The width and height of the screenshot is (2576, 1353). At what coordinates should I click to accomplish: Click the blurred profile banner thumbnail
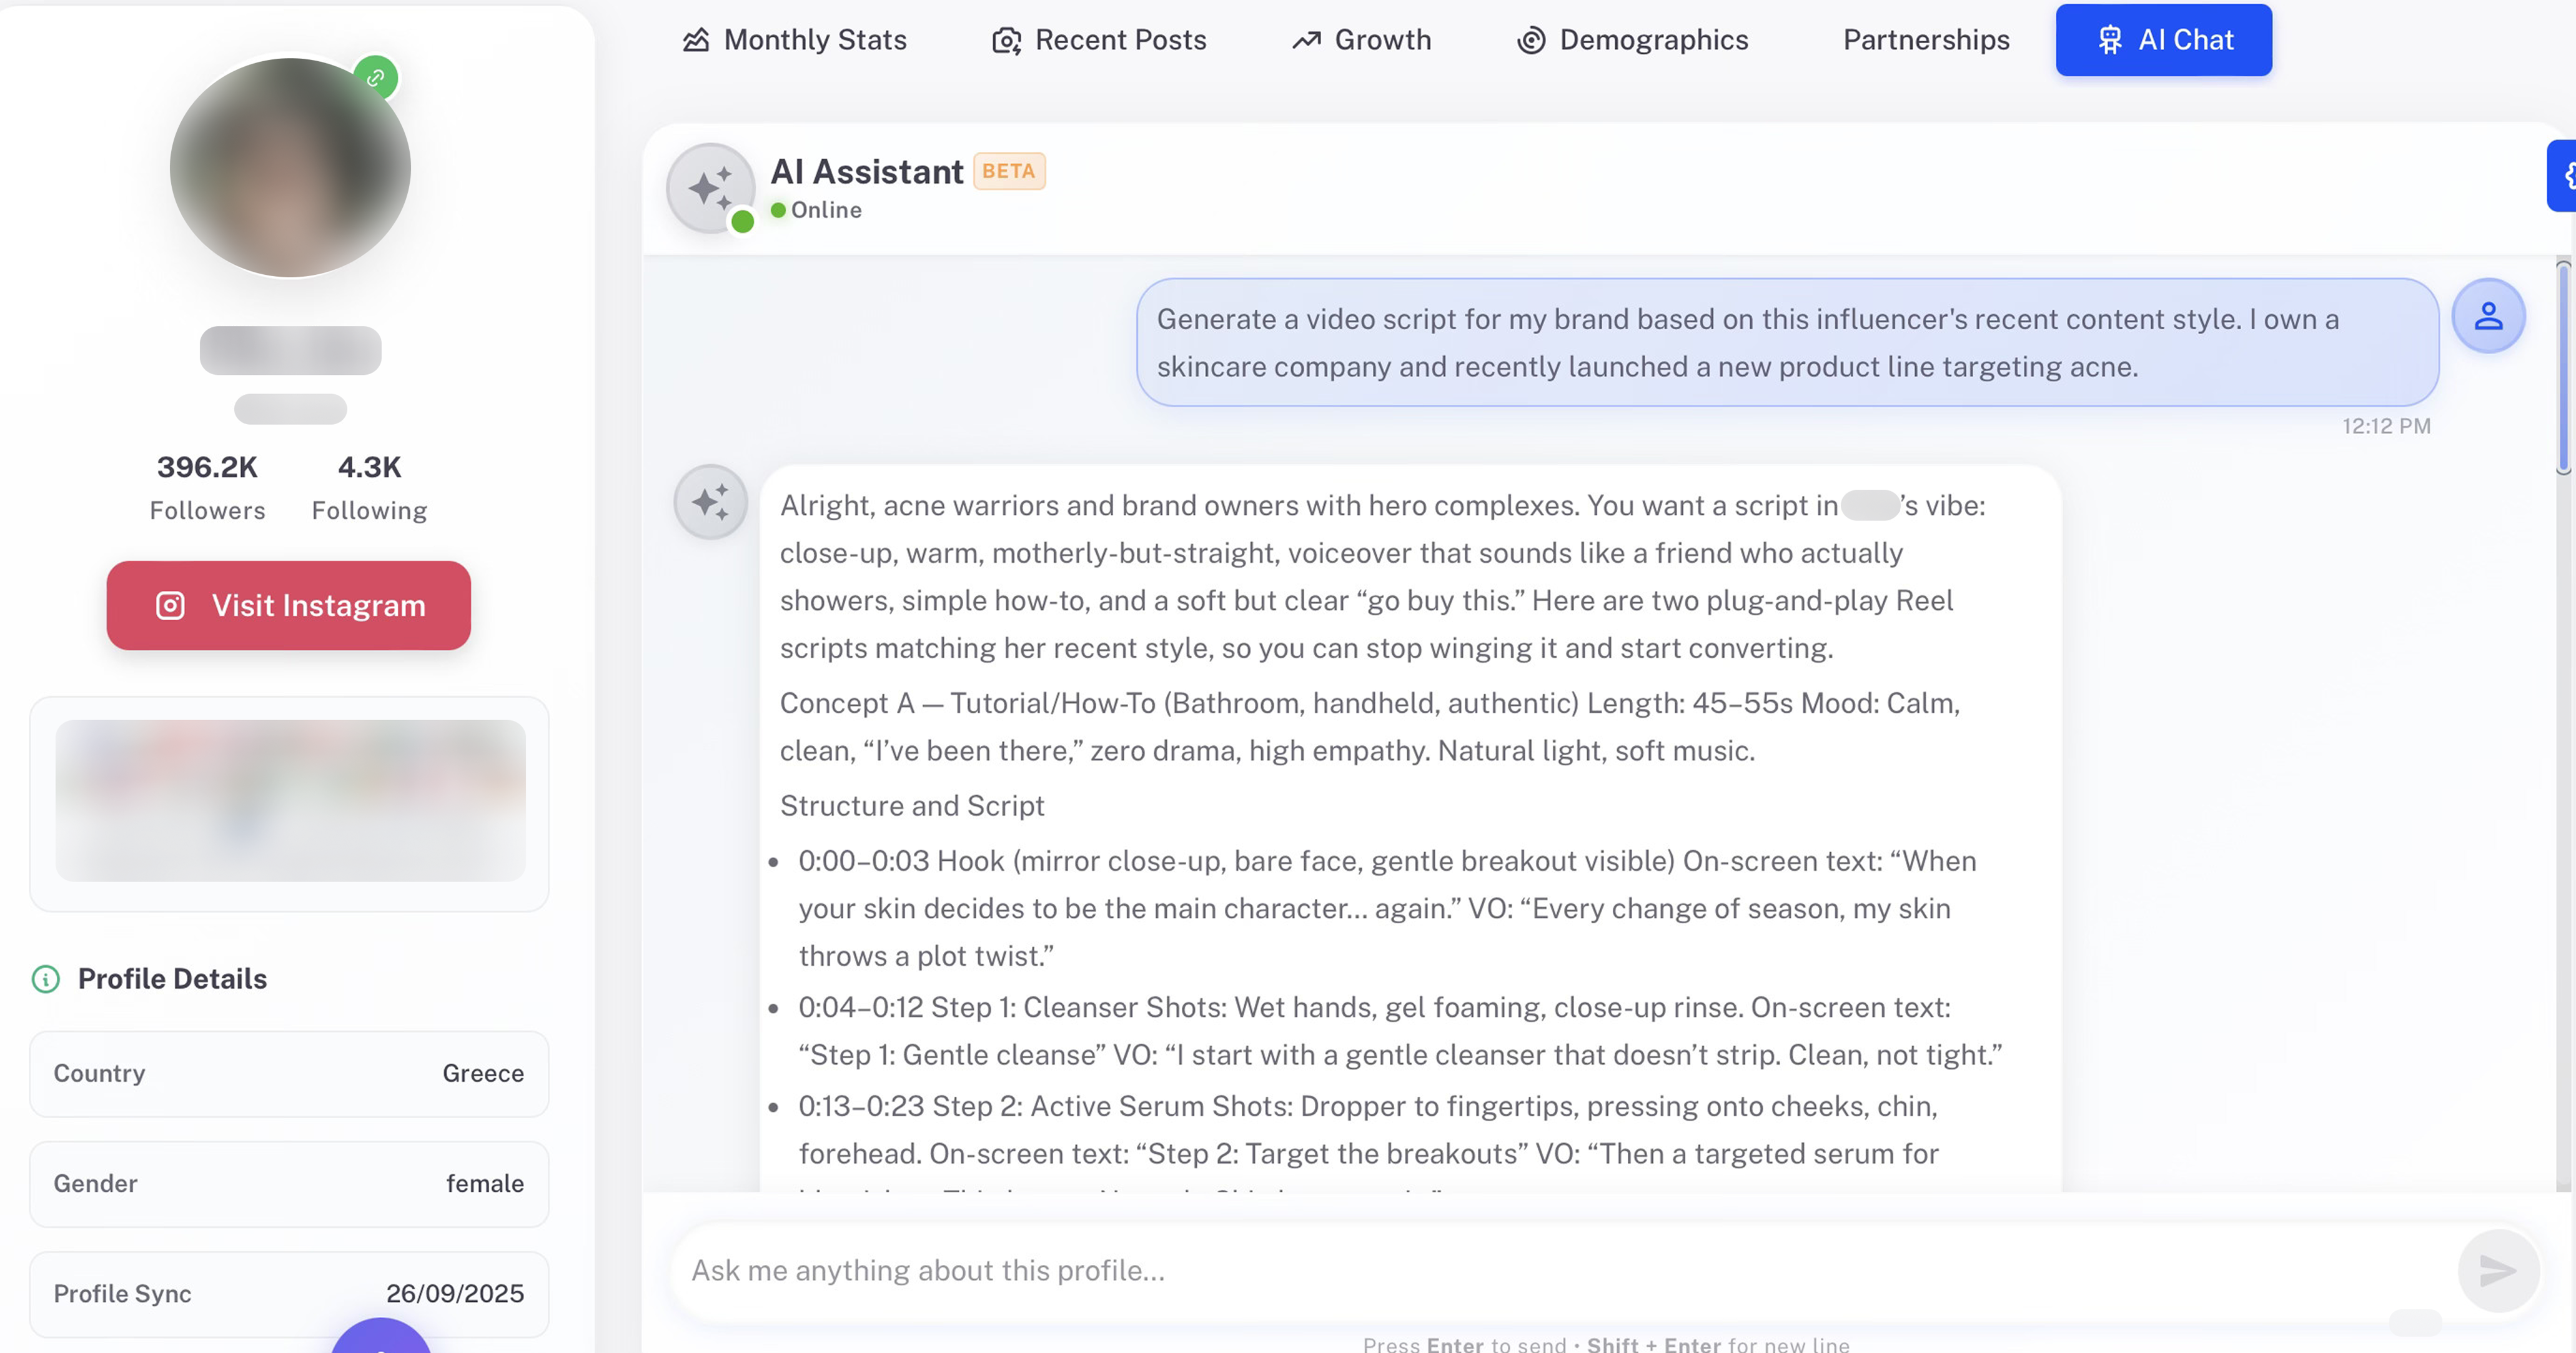290,800
